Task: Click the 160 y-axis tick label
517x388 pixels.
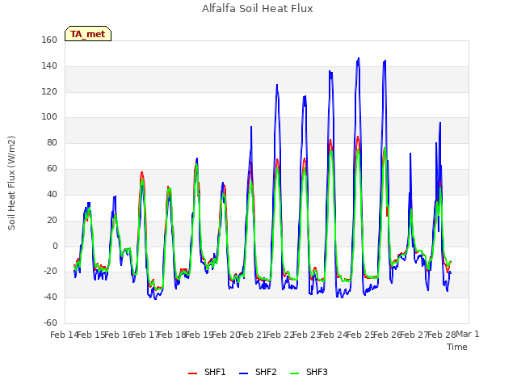Action: click(49, 40)
